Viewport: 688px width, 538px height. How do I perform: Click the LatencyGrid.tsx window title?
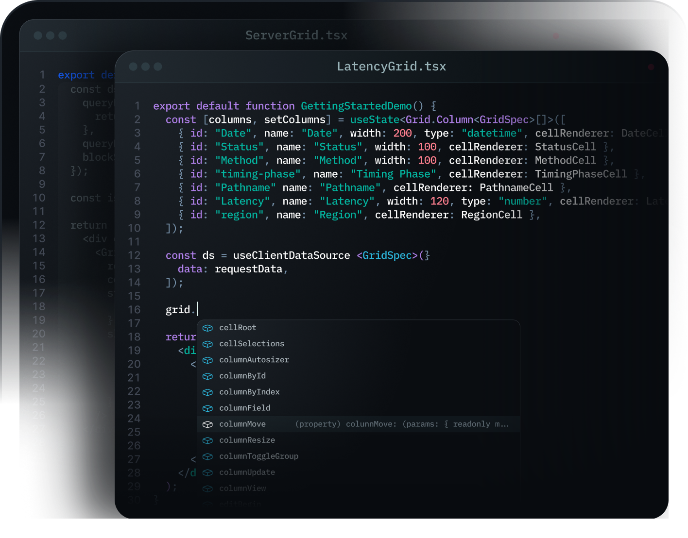392,67
